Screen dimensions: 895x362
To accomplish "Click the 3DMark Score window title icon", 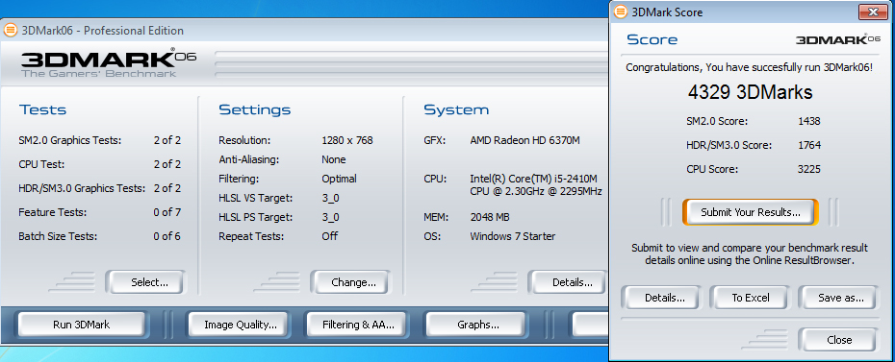I will (x=620, y=12).
